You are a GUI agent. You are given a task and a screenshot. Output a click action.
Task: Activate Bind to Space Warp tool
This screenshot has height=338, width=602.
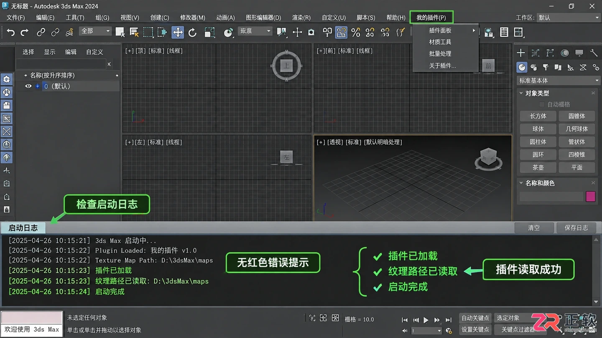[x=69, y=32]
